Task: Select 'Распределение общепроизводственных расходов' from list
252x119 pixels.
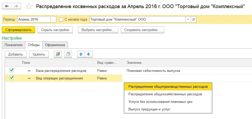Action: 168,86
